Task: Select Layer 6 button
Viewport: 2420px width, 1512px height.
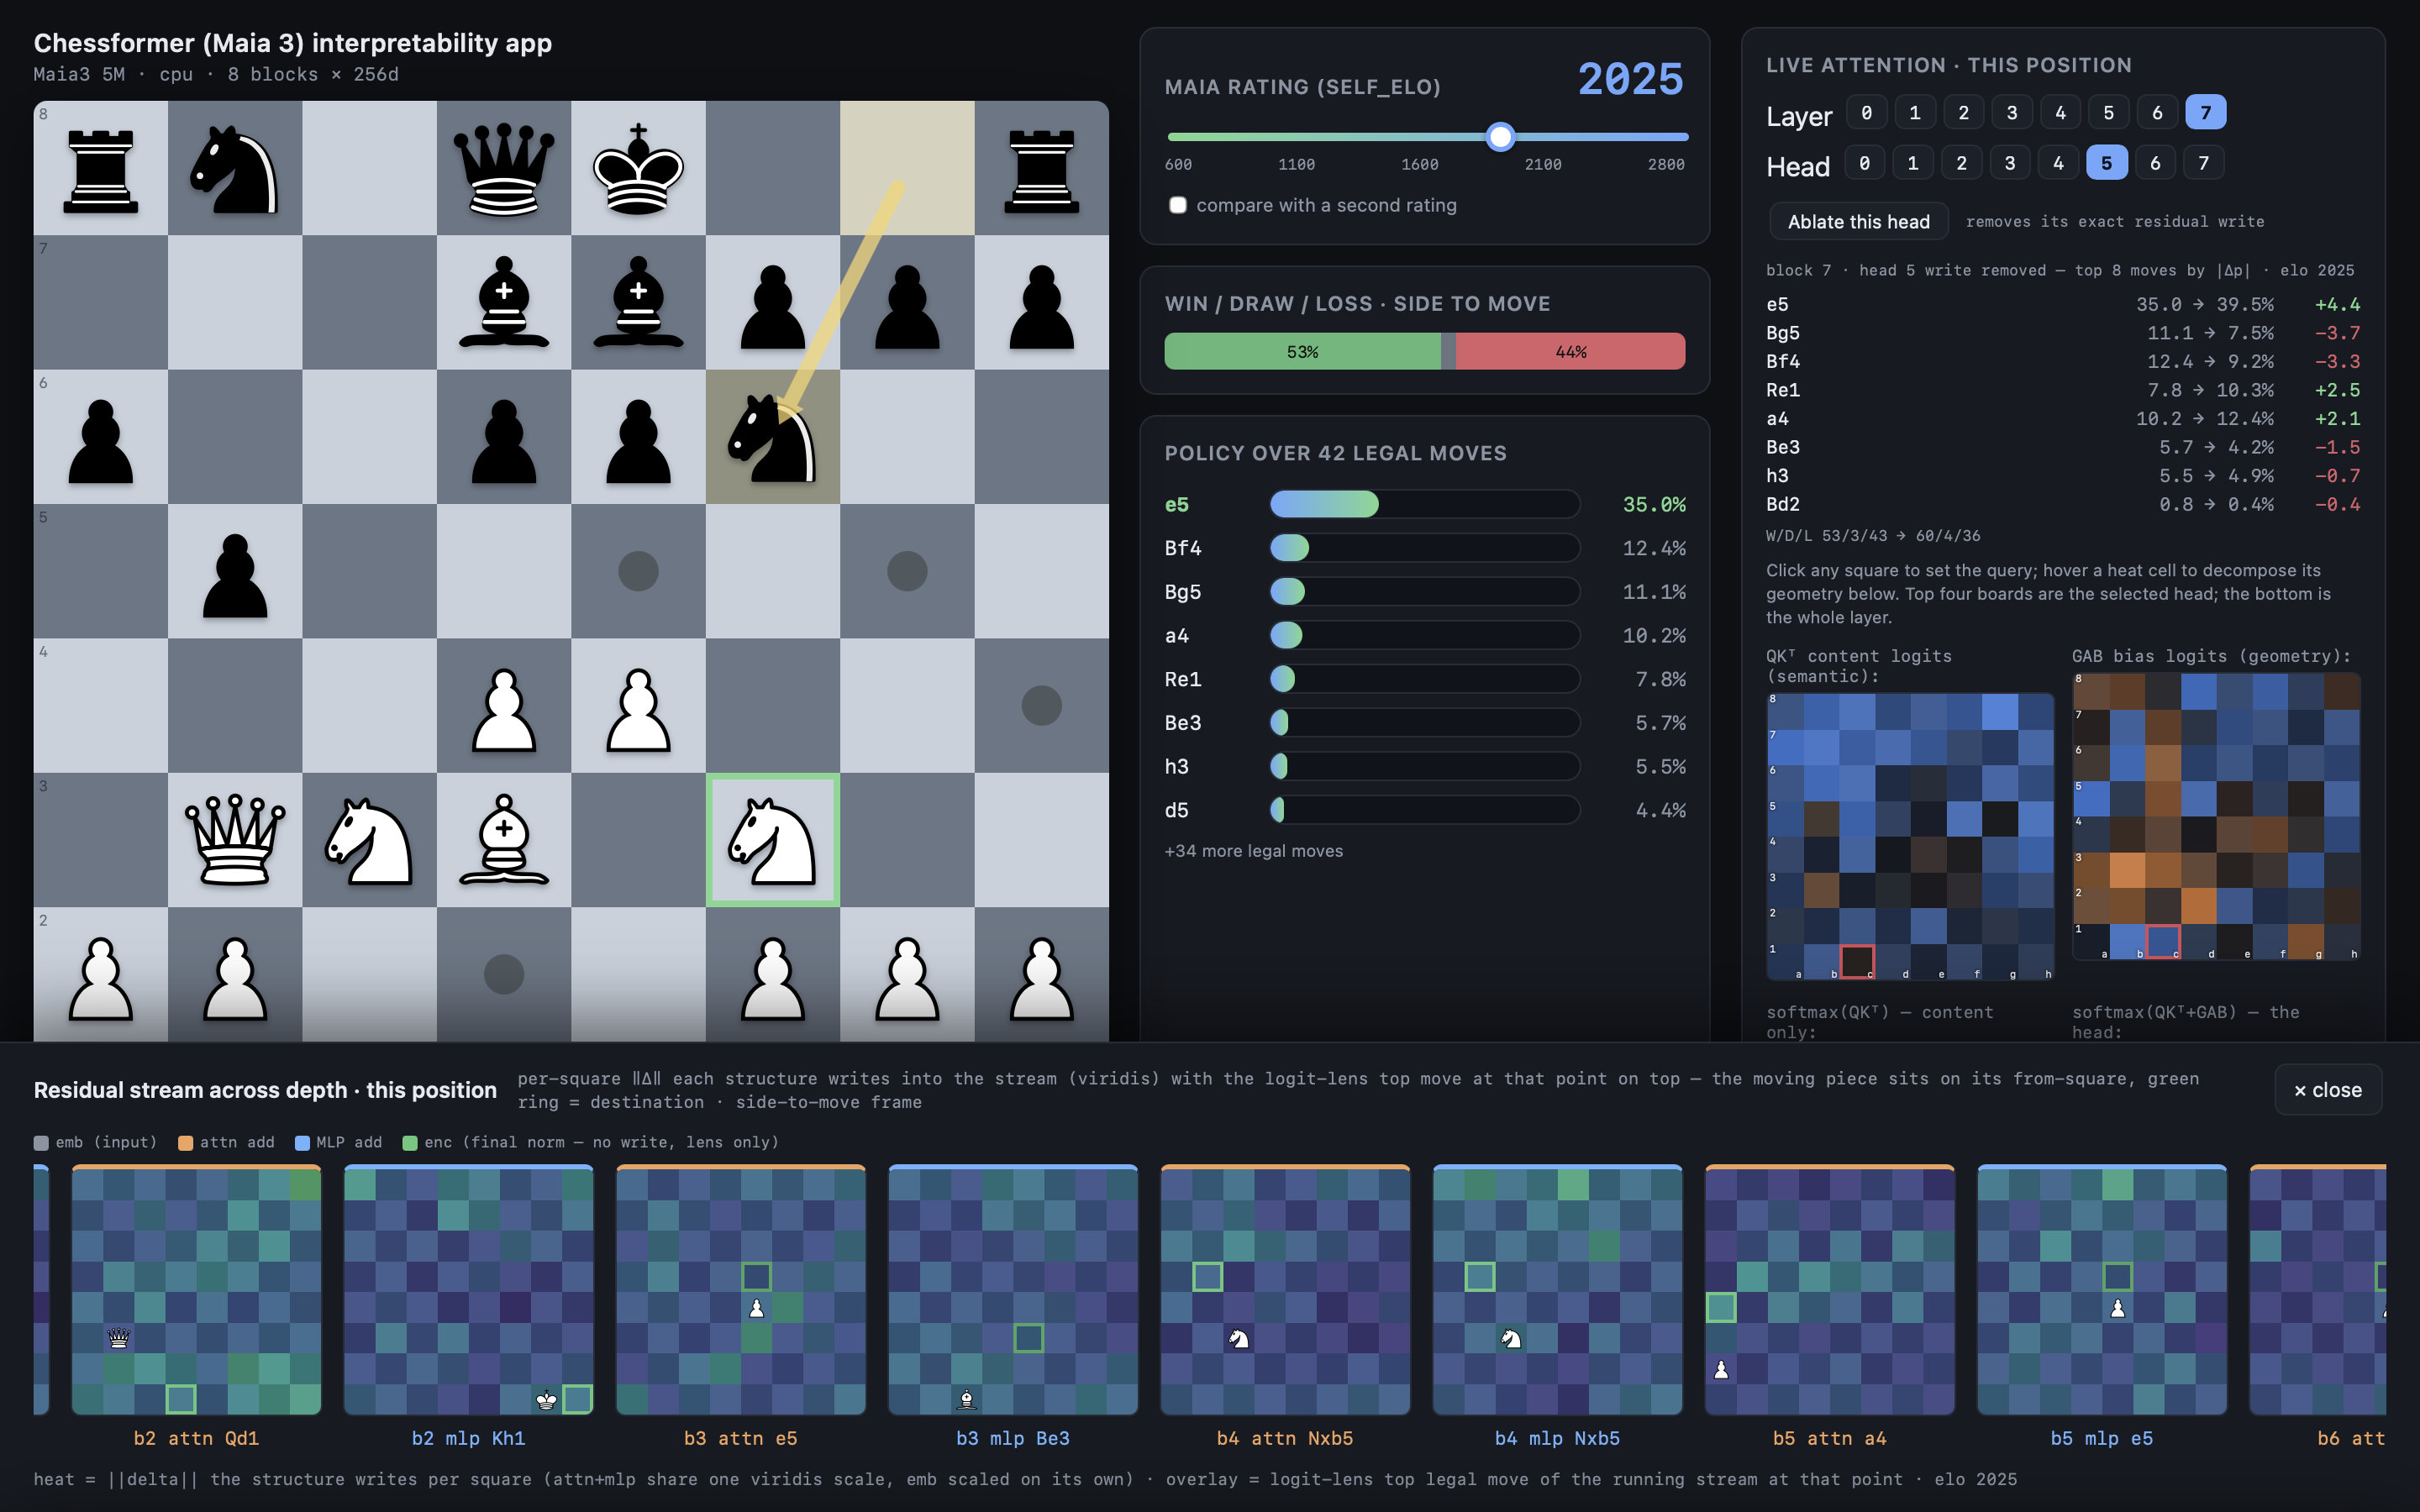Action: 2157,112
